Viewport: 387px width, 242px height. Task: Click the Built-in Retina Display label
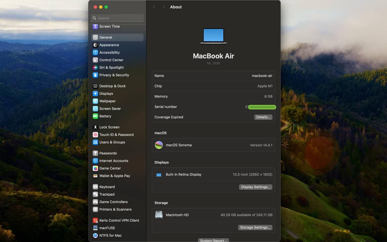[x=183, y=175]
